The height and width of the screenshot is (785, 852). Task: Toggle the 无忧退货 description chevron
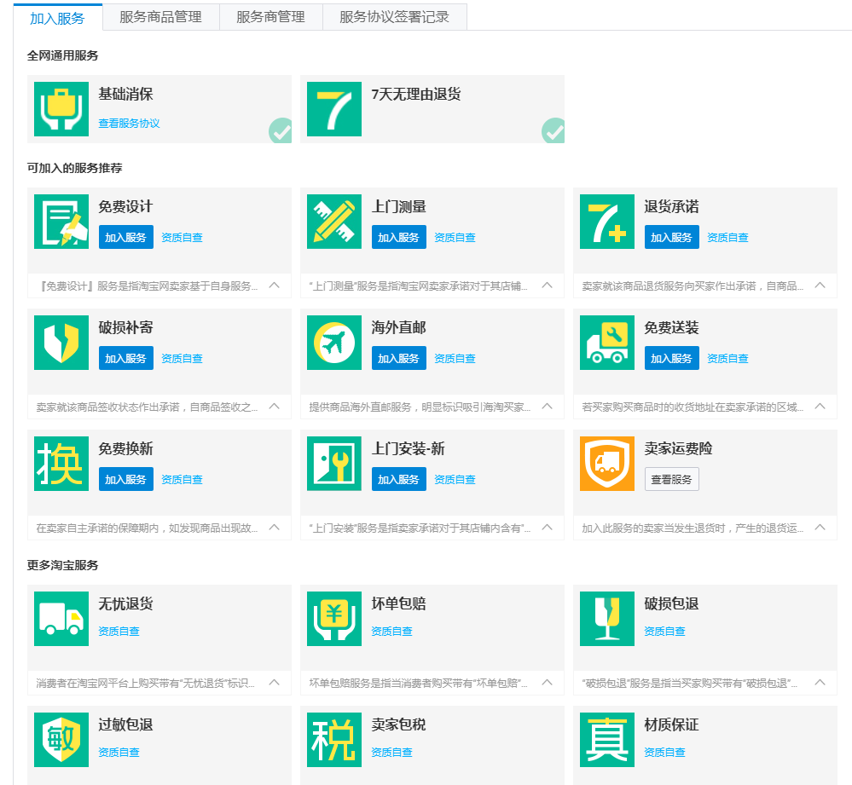tap(275, 683)
